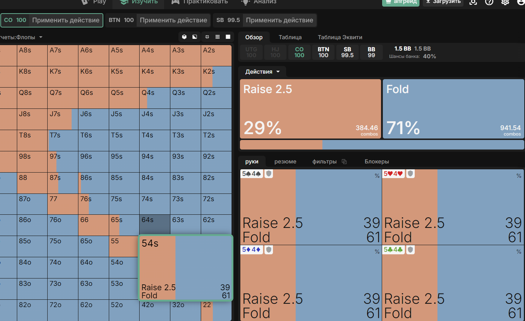Open the Таблица Эквити tab
The height and width of the screenshot is (321, 525).
[340, 37]
